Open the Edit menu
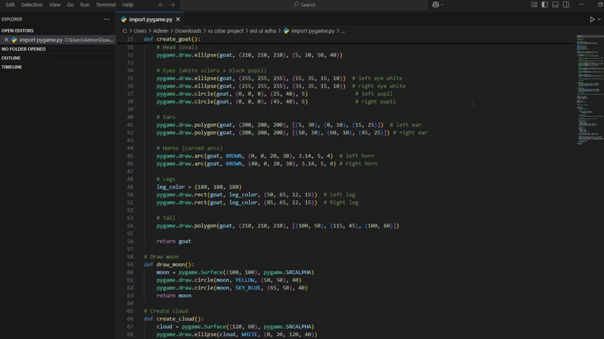The width and height of the screenshot is (604, 339). tap(10, 5)
